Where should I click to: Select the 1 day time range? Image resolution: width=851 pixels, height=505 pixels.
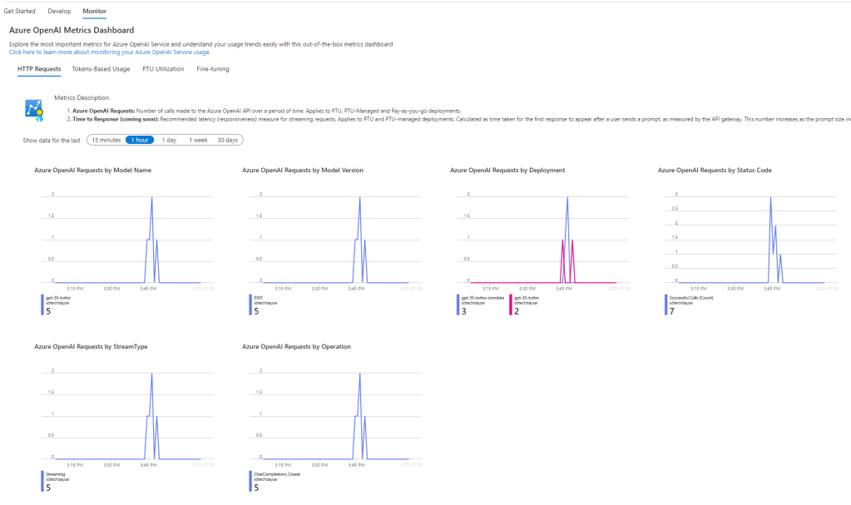(169, 140)
